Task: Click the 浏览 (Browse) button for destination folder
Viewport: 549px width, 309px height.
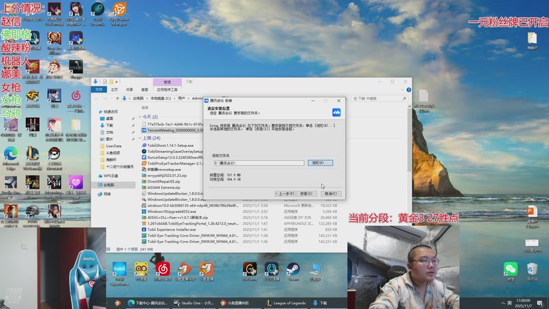Action: (320, 163)
